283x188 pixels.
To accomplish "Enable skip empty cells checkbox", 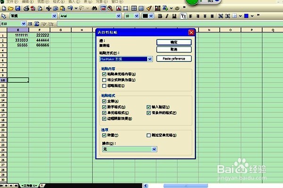I will tap(149, 135).
